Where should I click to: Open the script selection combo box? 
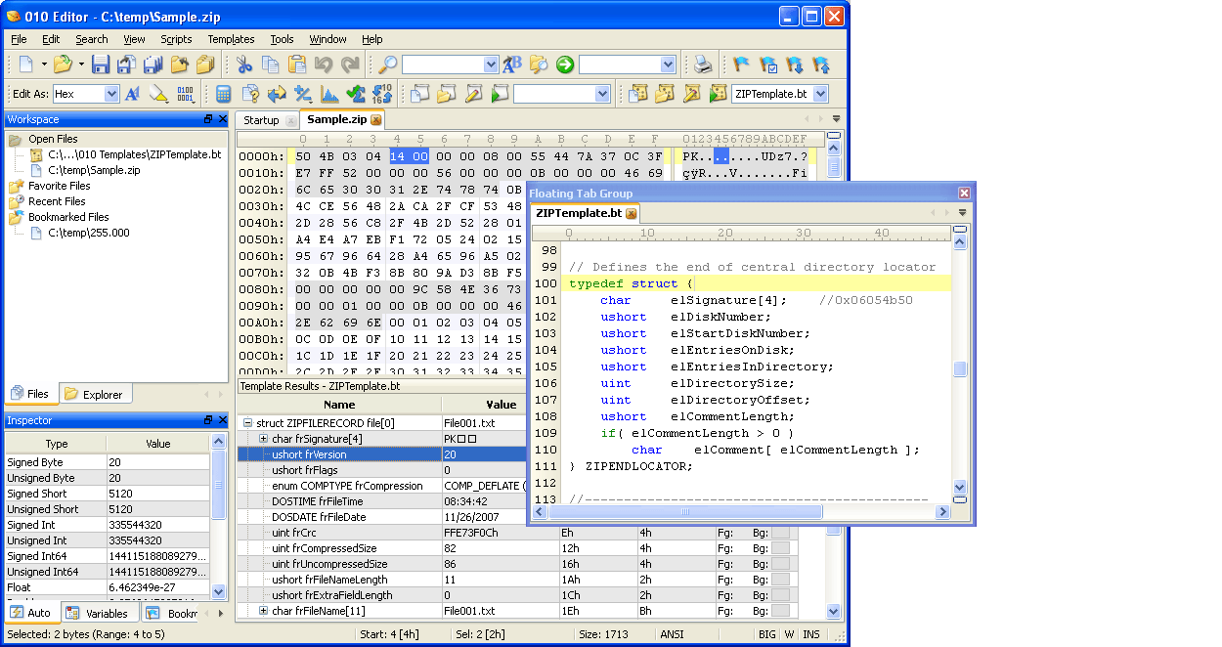point(602,94)
